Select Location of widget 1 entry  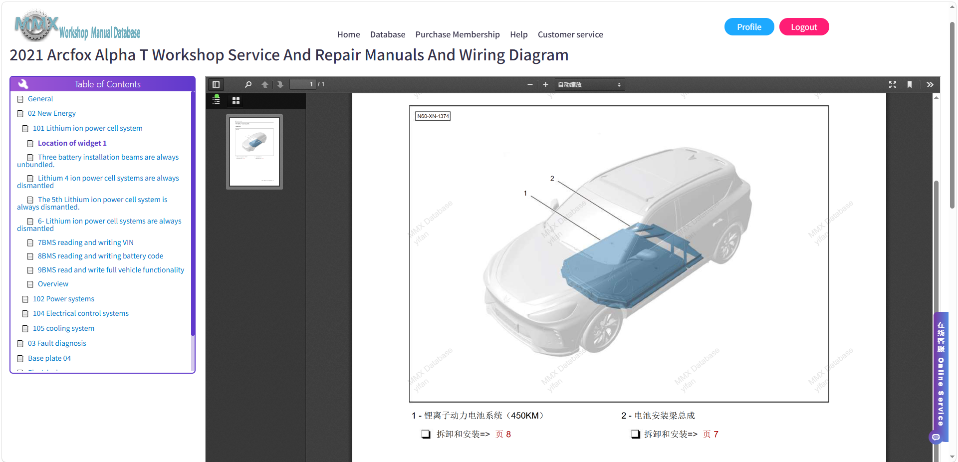(x=72, y=143)
